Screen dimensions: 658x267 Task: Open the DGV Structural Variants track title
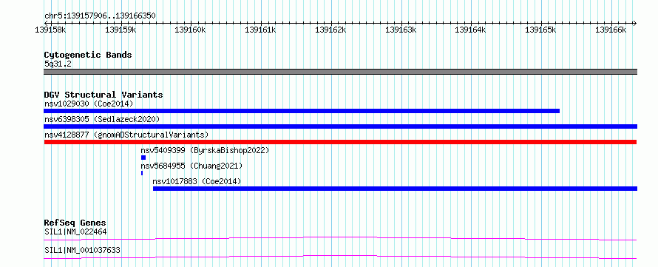(x=104, y=95)
